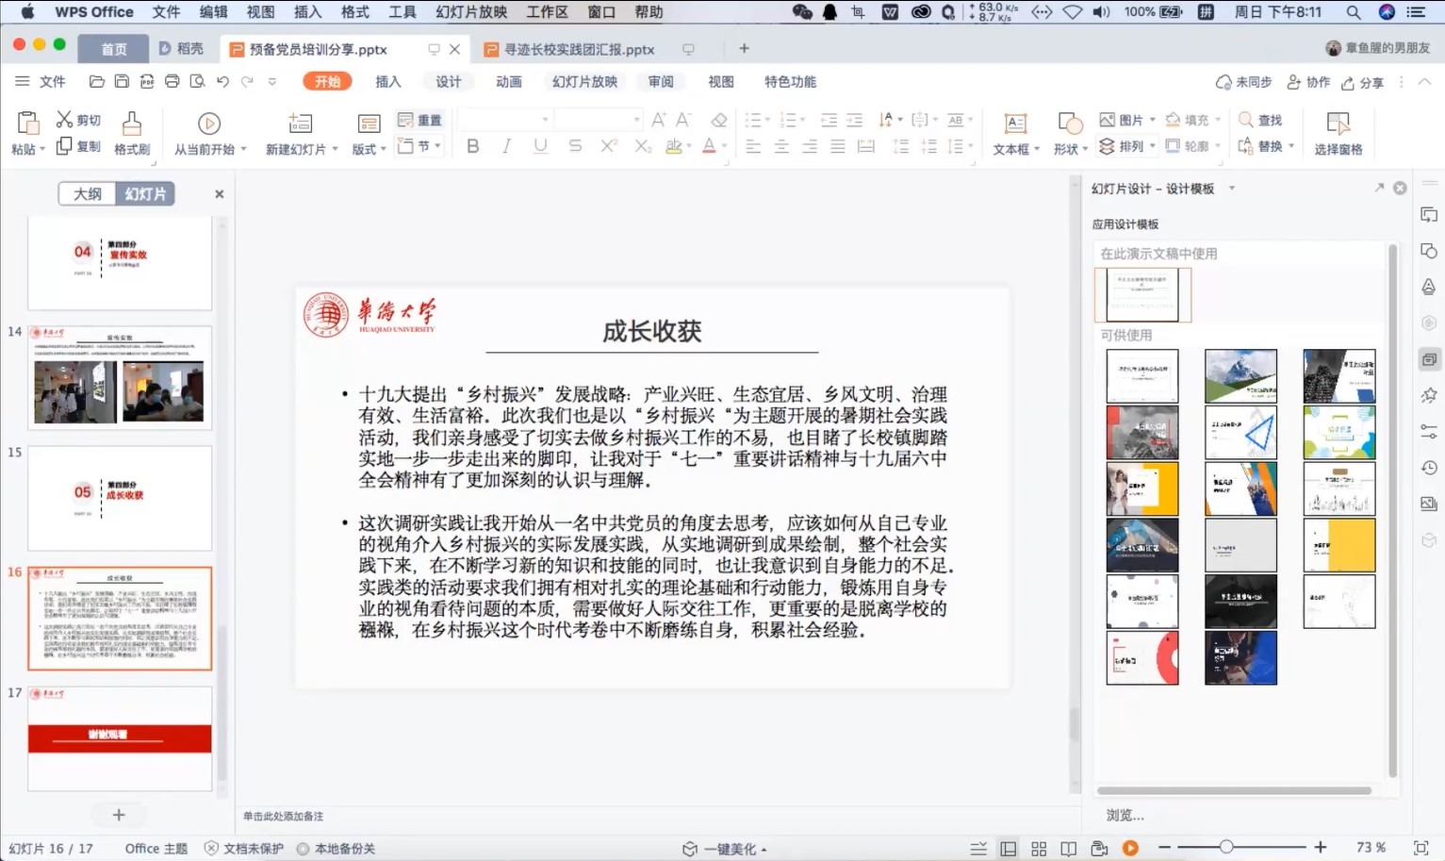Switch to the 大纲 outline view

point(88,193)
